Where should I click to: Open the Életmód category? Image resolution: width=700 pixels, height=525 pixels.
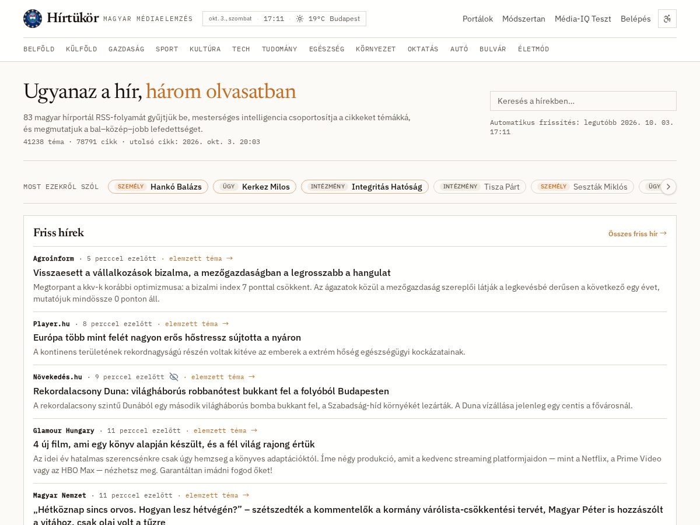tap(534, 49)
